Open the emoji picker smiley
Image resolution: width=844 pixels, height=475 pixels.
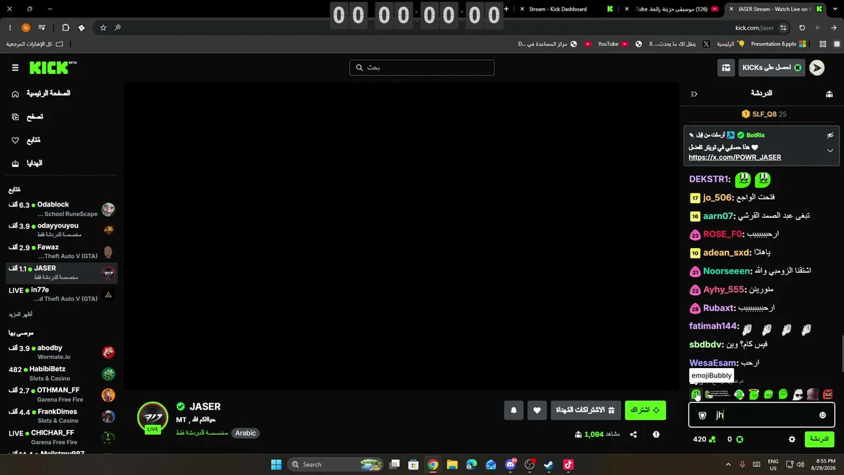pyautogui.click(x=822, y=415)
